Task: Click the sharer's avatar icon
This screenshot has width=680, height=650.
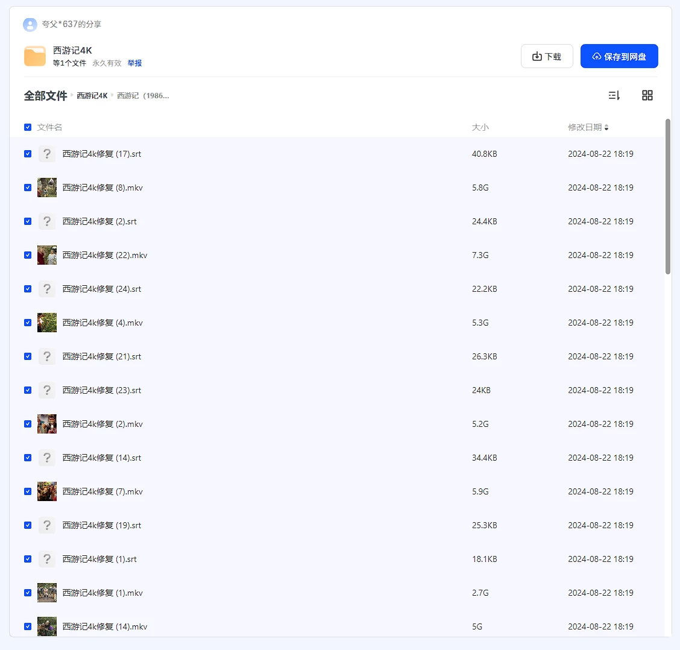Action: (30, 24)
